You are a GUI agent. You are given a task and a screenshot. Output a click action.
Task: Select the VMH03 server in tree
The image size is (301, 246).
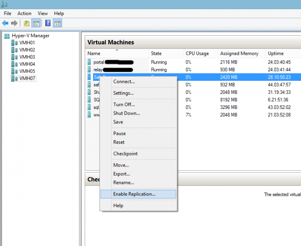pyautogui.click(x=27, y=57)
